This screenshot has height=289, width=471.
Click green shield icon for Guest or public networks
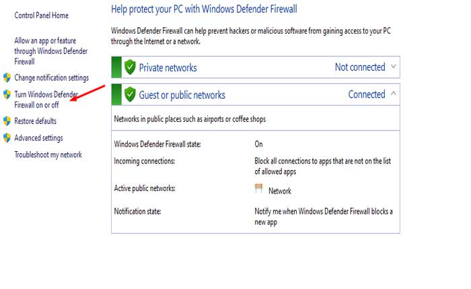[x=129, y=95]
